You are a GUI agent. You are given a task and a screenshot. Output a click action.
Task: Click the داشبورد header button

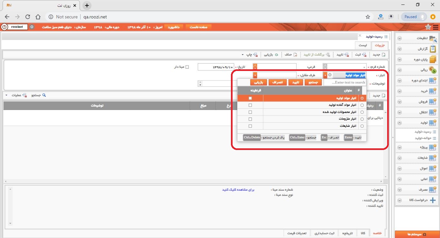click(x=175, y=27)
